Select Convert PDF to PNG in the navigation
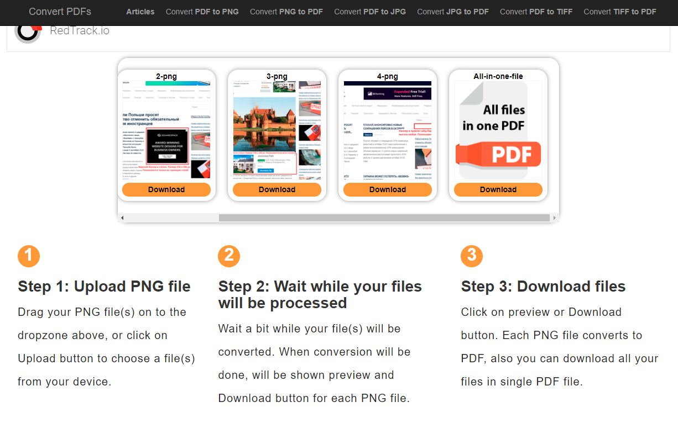The width and height of the screenshot is (678, 444). [202, 12]
